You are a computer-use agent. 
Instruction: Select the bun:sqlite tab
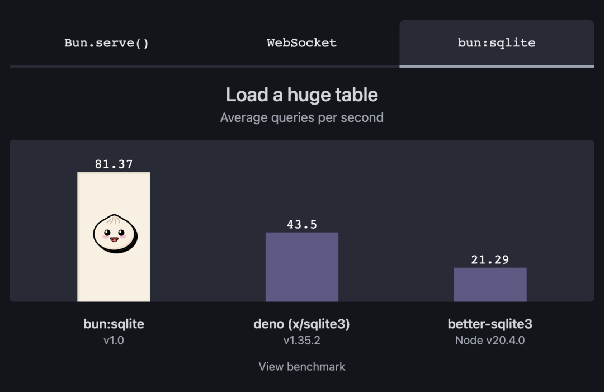[x=496, y=43]
